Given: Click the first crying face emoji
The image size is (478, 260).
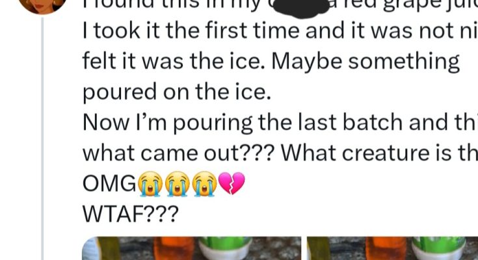Looking at the screenshot, I should pyautogui.click(x=150, y=184).
